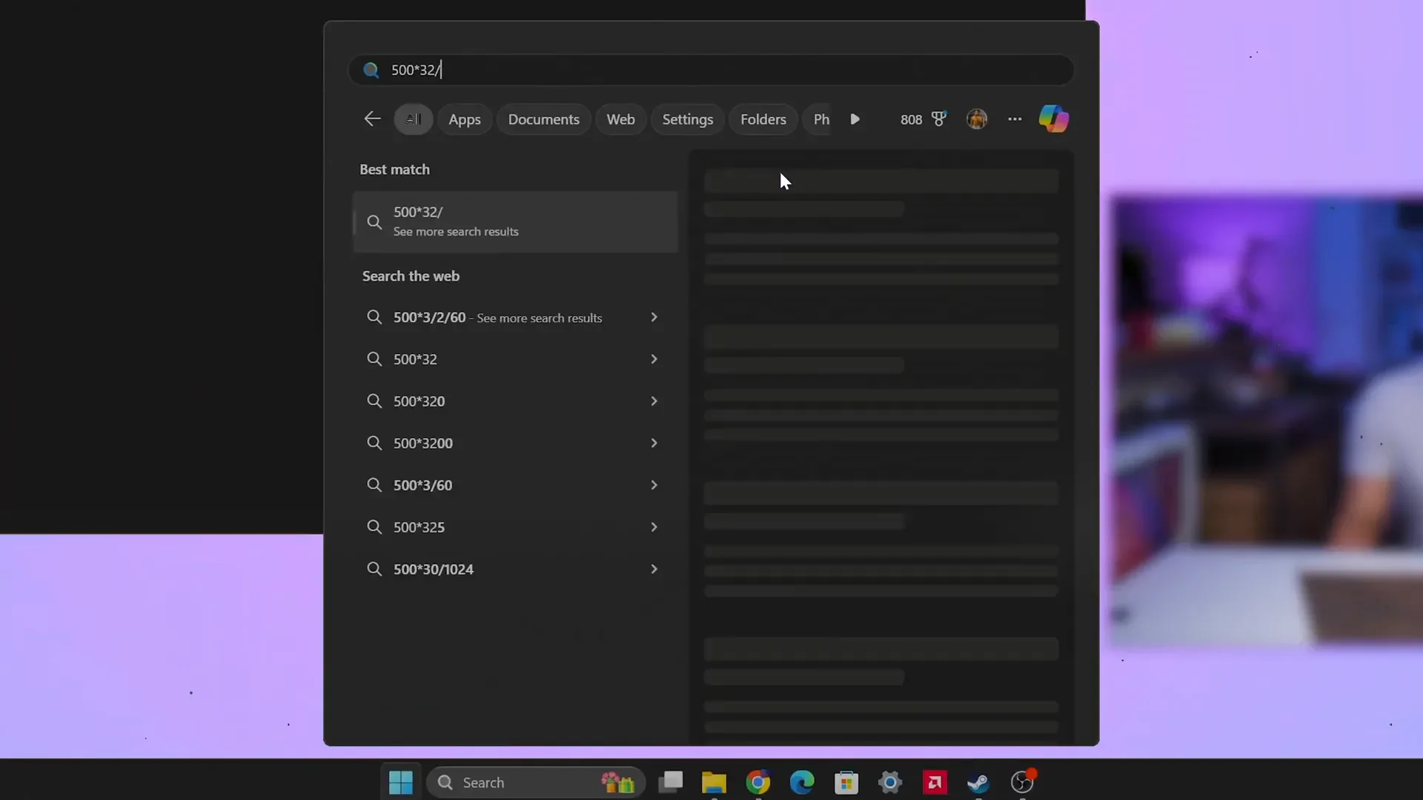
Task: Expand the chevron beside 500*30/1024
Action: (x=654, y=569)
